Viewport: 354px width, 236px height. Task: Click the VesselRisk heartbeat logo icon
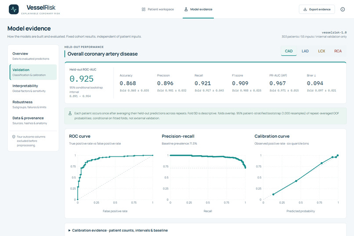[14, 10]
